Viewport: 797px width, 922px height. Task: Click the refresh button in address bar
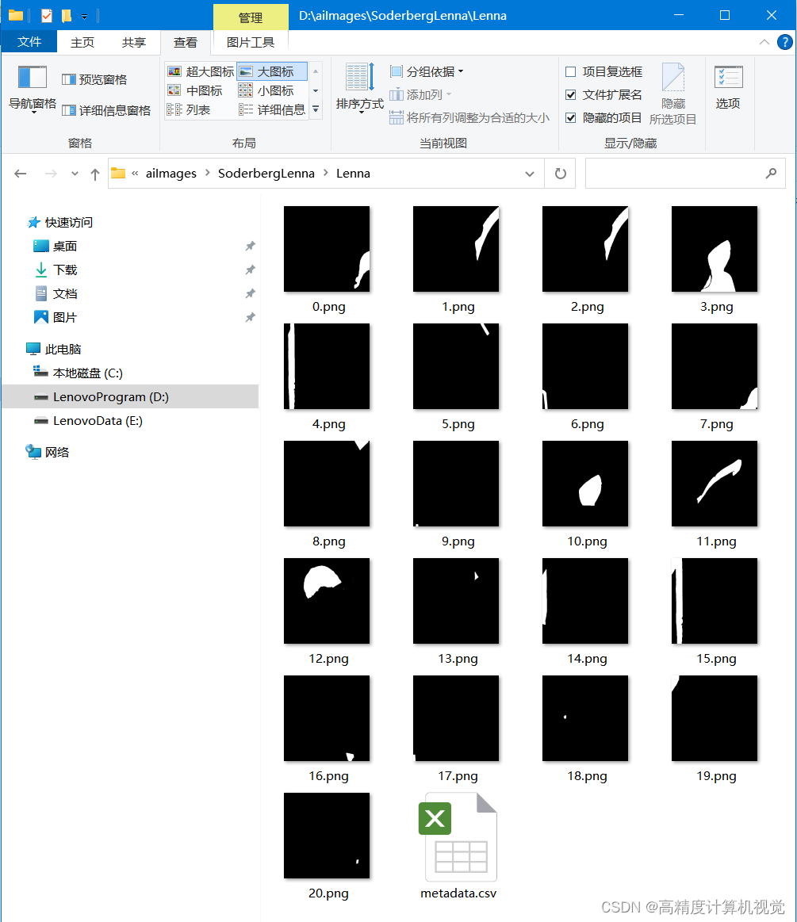[560, 173]
